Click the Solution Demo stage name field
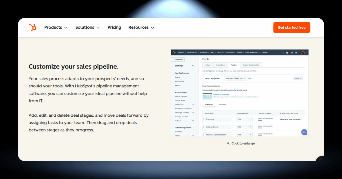This screenshot has width=342, height=179. click(x=218, y=127)
